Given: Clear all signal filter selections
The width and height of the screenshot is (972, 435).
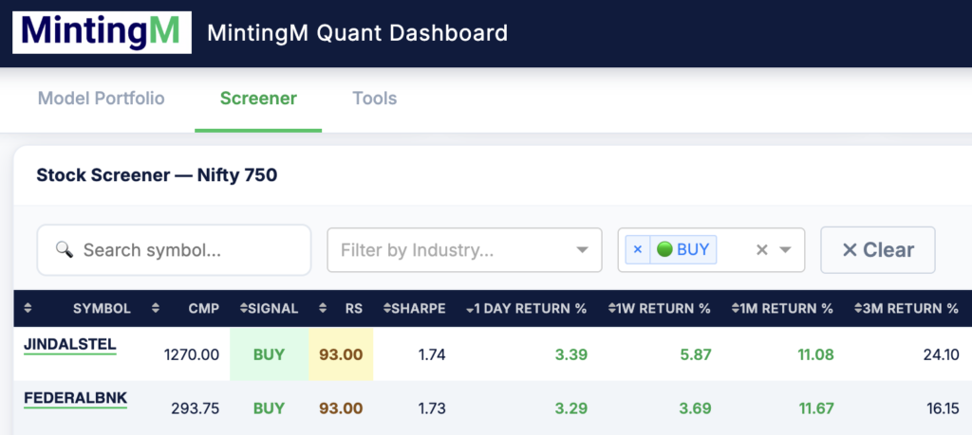Looking at the screenshot, I should coord(761,250).
